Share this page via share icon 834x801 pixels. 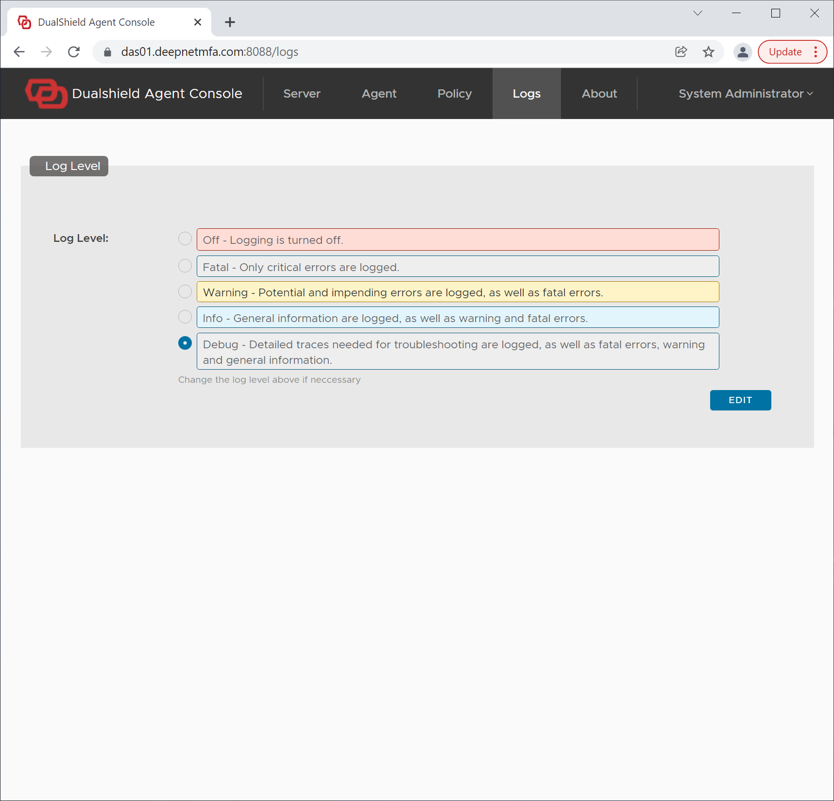(681, 52)
